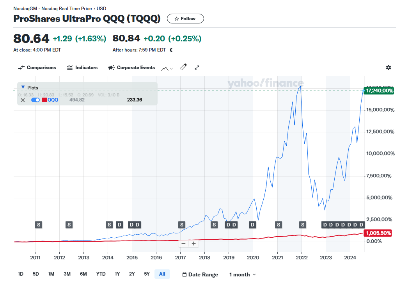401x285 pixels.
Task: Click the 80.84 after hours price
Action: pos(126,38)
